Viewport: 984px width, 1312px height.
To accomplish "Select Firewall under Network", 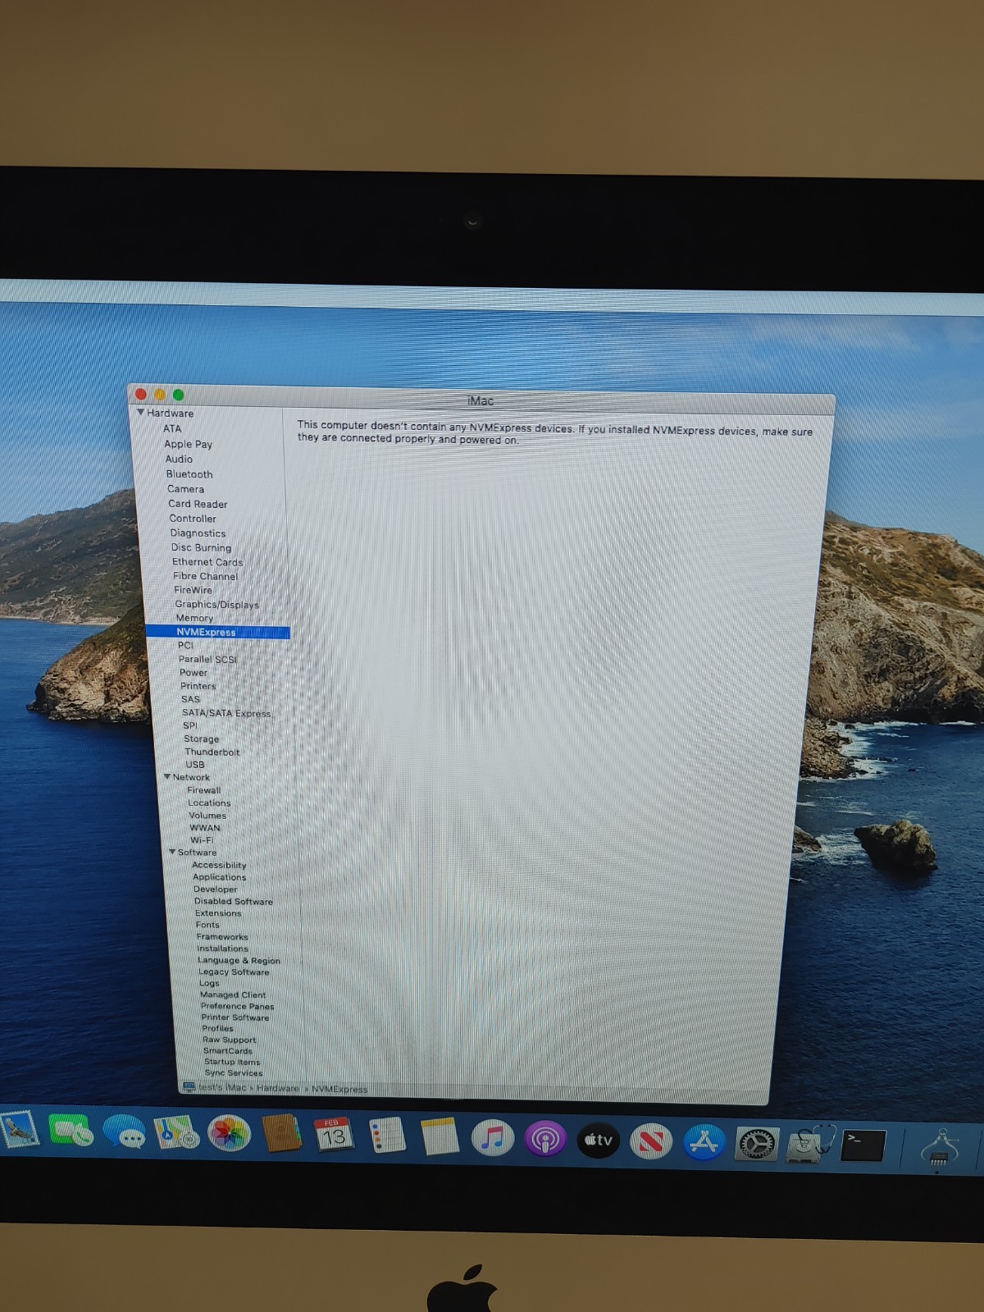I will coord(203,790).
